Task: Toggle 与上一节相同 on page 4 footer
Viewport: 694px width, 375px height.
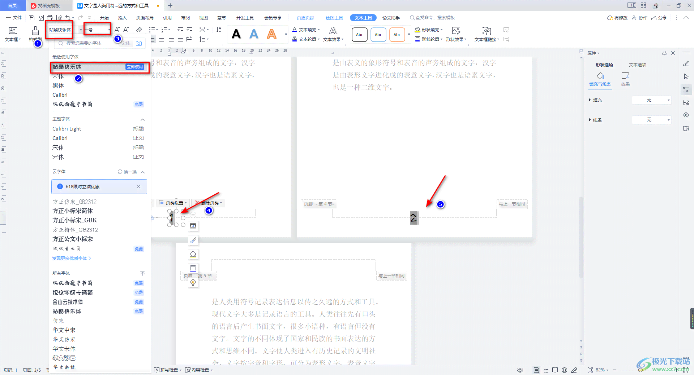Action: pos(512,204)
